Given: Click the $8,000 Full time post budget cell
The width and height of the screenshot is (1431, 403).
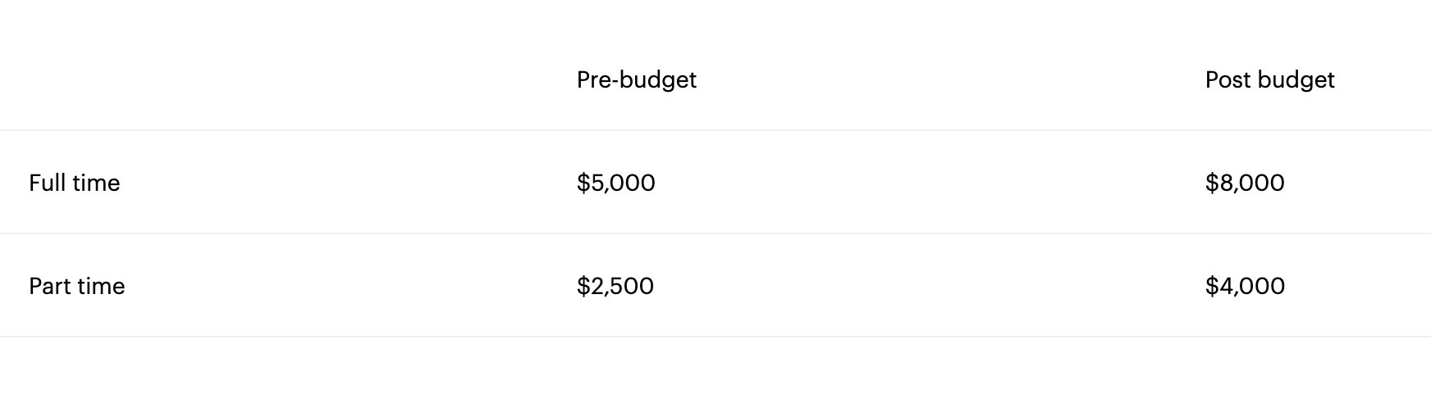Looking at the screenshot, I should tap(1245, 183).
